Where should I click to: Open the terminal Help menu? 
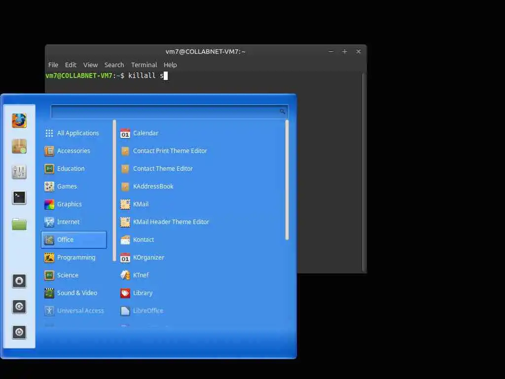pos(170,65)
